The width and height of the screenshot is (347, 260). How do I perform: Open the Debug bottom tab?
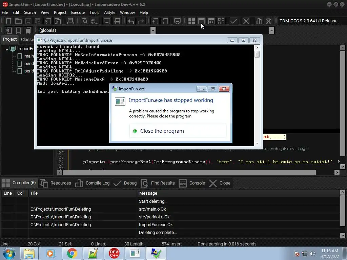point(125,183)
